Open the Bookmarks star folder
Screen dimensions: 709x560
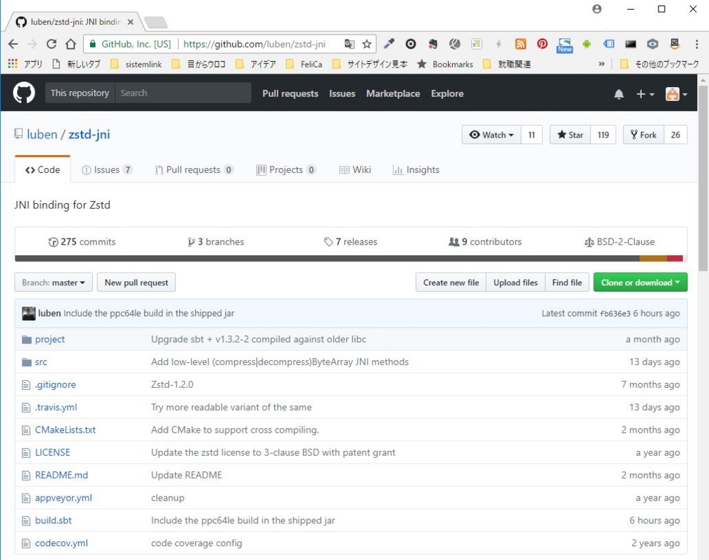(445, 64)
